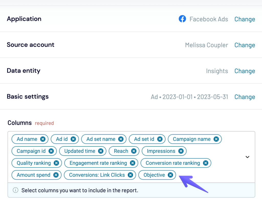This screenshot has height=206, width=262.
Task: Remove the Updated time column tag
Action: (101, 151)
